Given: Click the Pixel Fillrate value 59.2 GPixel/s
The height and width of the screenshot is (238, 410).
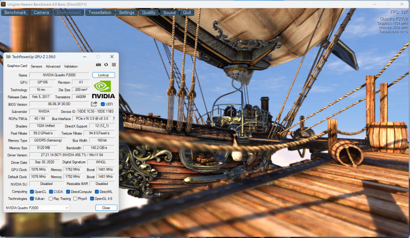Looking at the screenshot, I should [x=43, y=133].
